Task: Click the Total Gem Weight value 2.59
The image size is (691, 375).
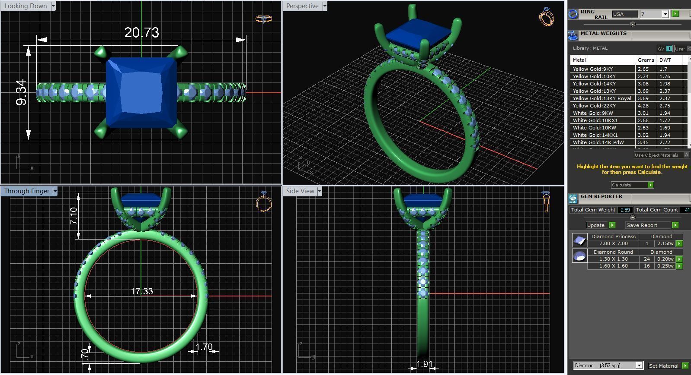Action: click(x=624, y=210)
